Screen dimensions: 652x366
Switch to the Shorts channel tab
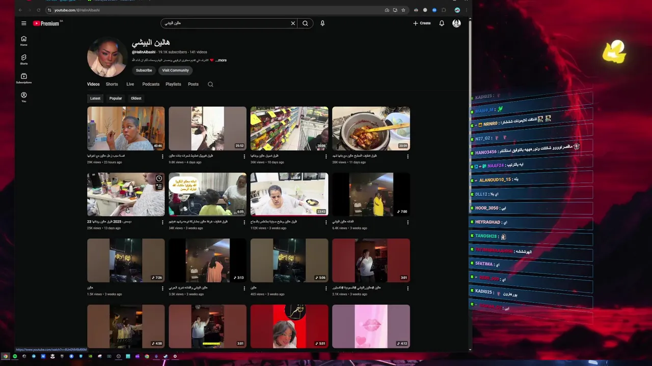pyautogui.click(x=112, y=84)
